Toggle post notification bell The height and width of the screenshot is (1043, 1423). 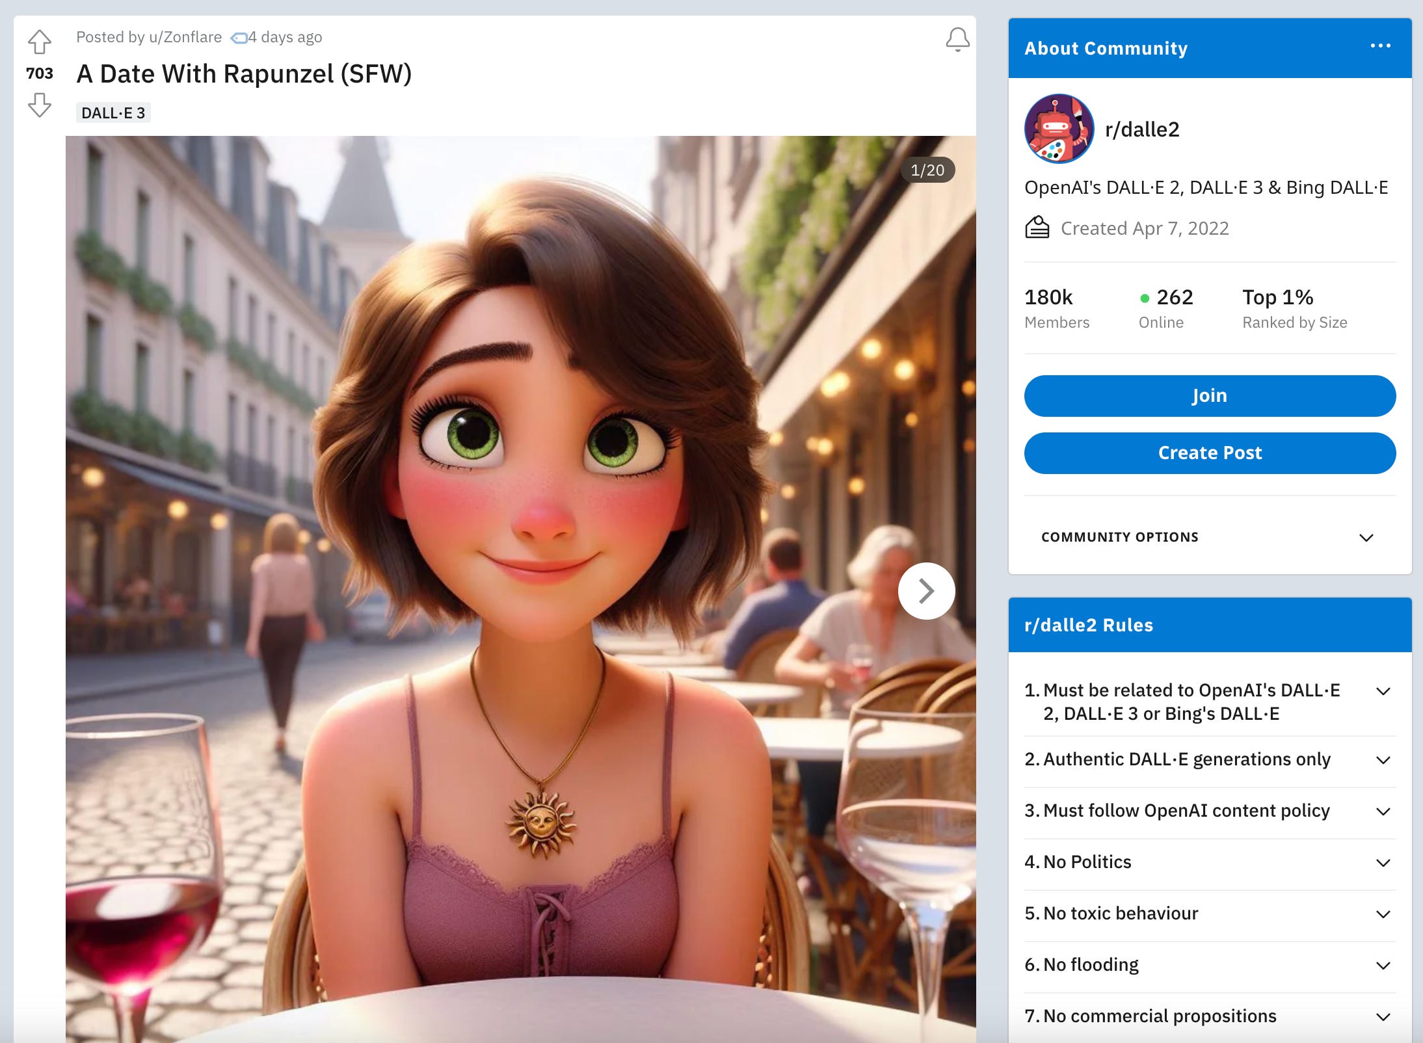tap(957, 40)
